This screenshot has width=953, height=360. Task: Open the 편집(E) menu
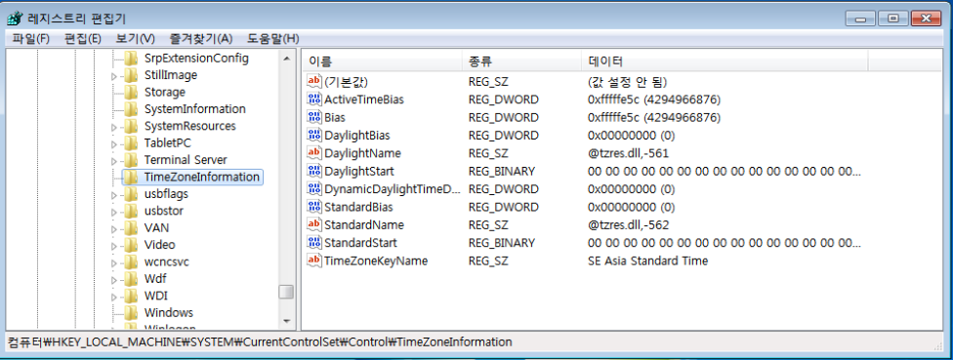(83, 38)
